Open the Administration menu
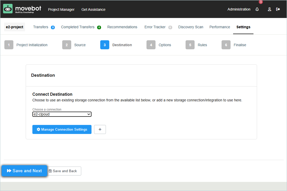This screenshot has height=191, width=287. [239, 10]
